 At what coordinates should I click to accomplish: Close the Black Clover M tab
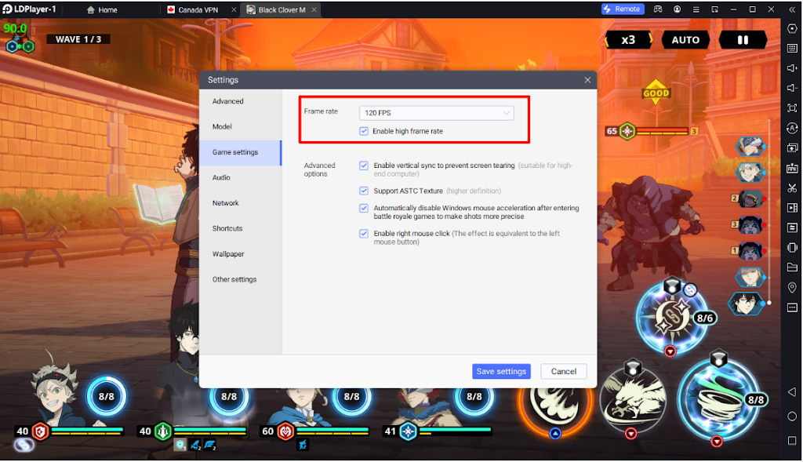pos(314,9)
